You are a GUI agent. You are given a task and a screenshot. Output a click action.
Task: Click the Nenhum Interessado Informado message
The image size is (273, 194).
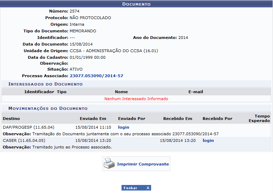pyautogui.click(x=136, y=99)
